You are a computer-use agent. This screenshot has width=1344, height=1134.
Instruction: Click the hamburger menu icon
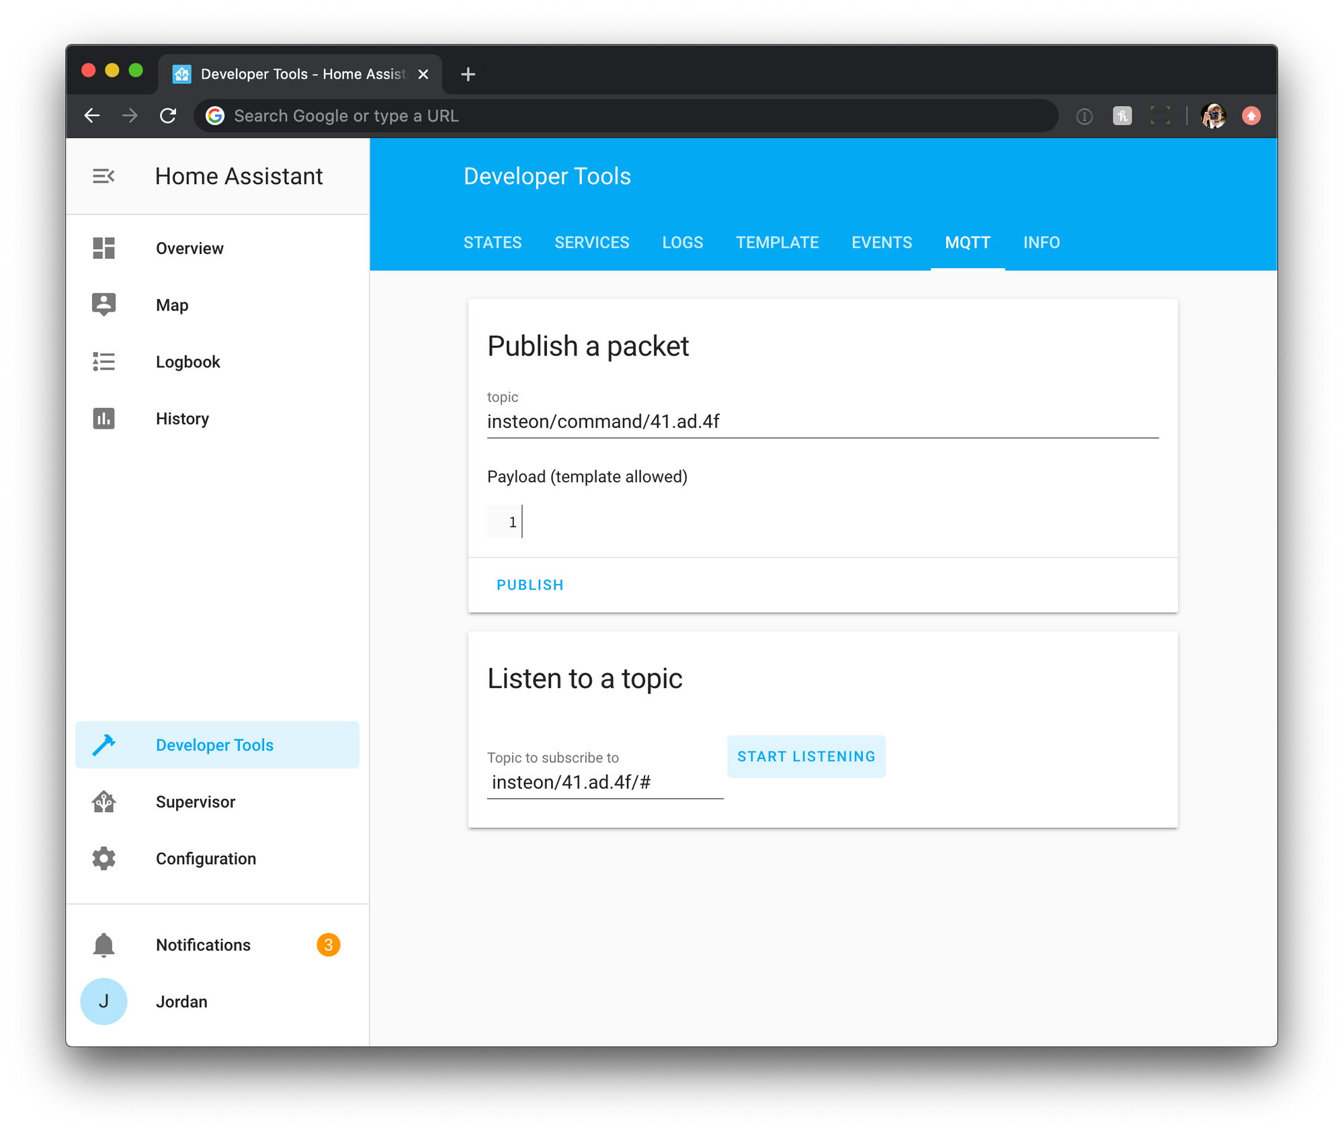click(103, 175)
